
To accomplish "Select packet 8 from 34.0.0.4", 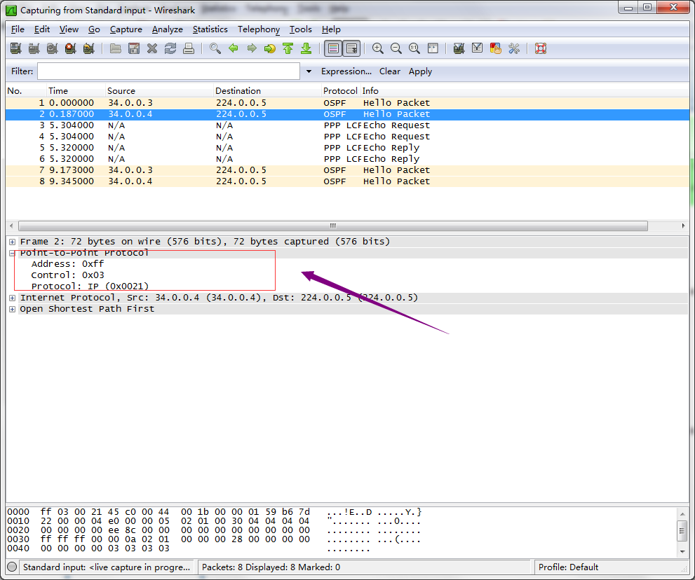I will click(348, 181).
